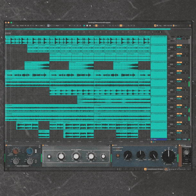This screenshot has width=196, height=196.
Task: Click the Arrangement Record button
Action: point(90,26)
